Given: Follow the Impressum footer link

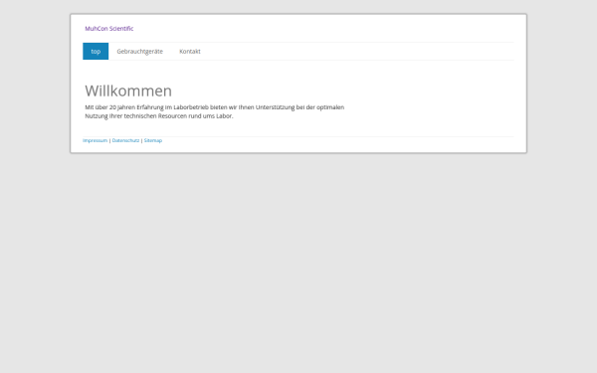Looking at the screenshot, I should [x=96, y=140].
